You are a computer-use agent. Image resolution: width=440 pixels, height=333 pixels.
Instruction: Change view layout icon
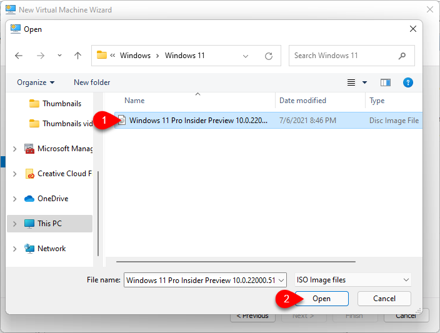[x=351, y=82]
